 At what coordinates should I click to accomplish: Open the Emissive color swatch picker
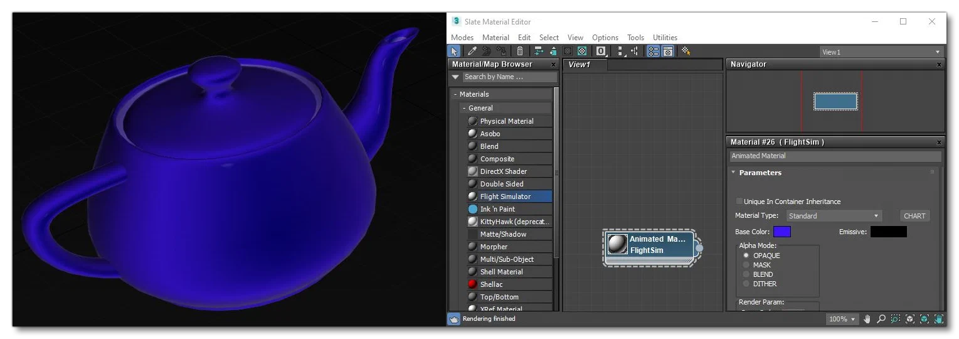tap(888, 232)
